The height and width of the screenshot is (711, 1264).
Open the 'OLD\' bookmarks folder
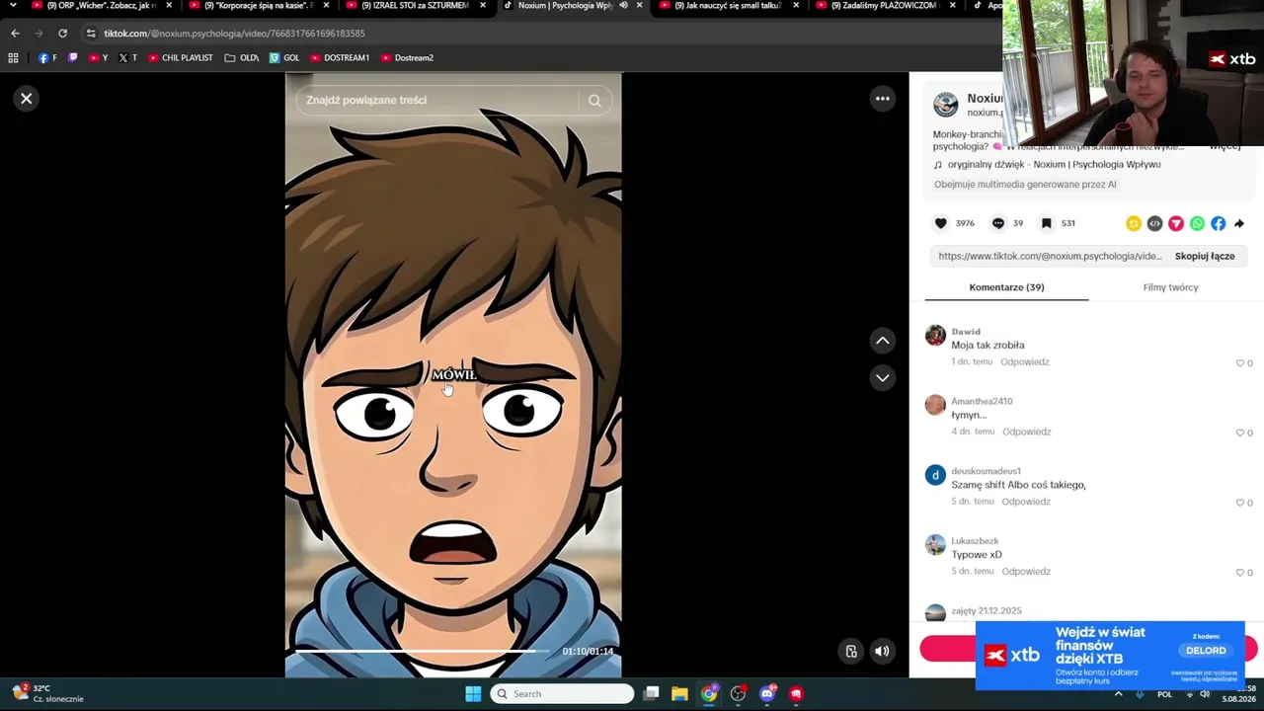coord(242,58)
